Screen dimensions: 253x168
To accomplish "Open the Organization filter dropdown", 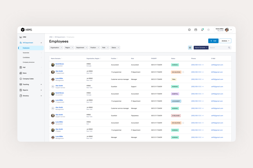I will pyautogui.click(x=56, y=48).
